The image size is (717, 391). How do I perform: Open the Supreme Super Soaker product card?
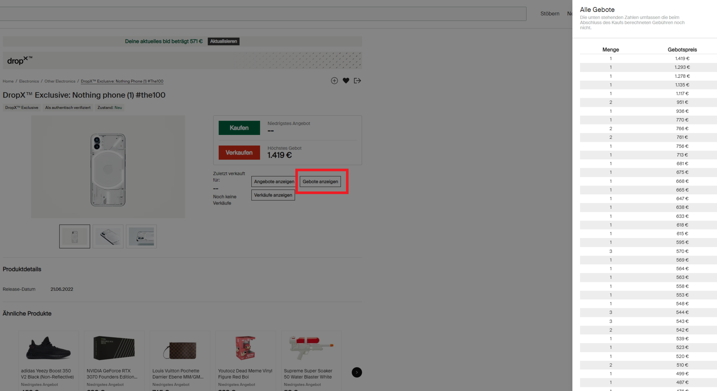tap(311, 361)
